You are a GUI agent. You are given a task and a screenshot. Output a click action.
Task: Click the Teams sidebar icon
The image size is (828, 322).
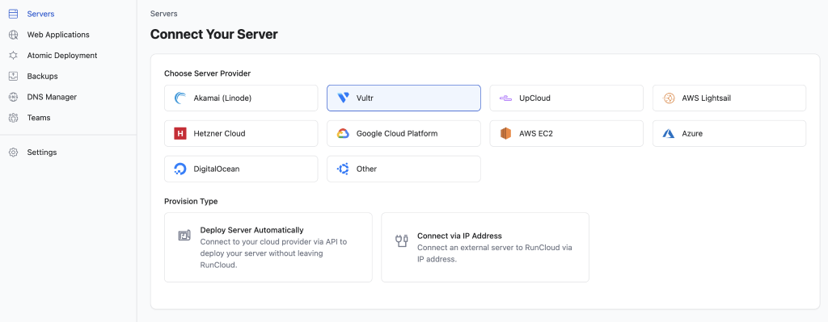click(x=13, y=118)
